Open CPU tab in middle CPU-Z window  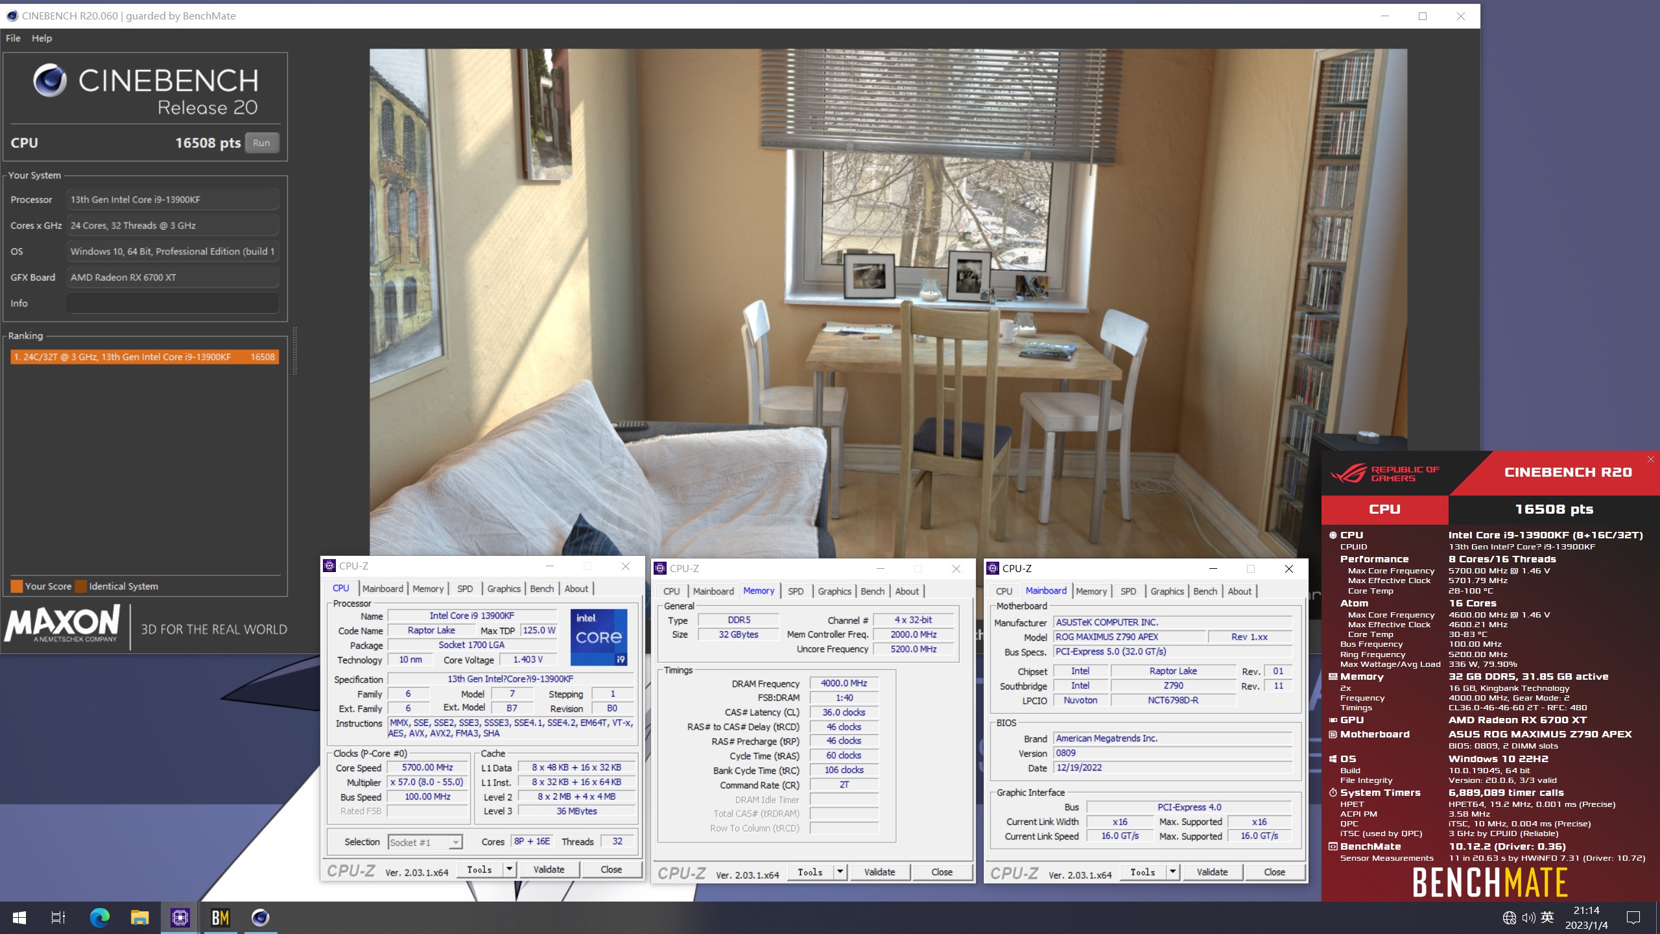click(x=672, y=591)
